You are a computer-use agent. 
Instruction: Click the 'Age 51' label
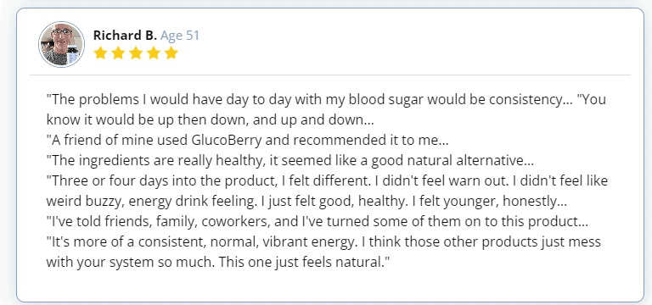(x=180, y=36)
